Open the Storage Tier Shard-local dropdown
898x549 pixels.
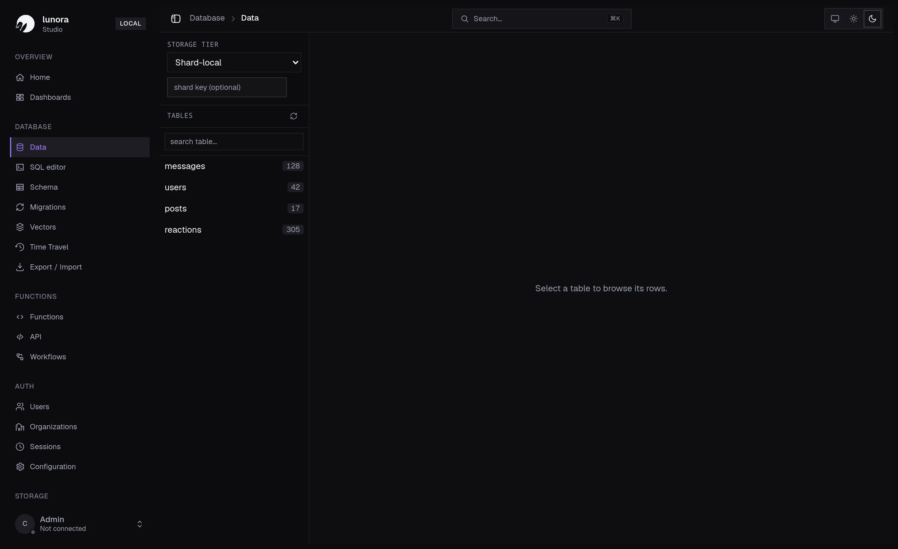tap(234, 62)
